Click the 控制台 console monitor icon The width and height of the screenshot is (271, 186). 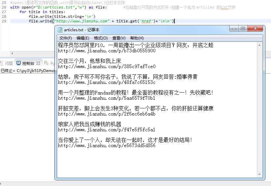click(x=19, y=63)
